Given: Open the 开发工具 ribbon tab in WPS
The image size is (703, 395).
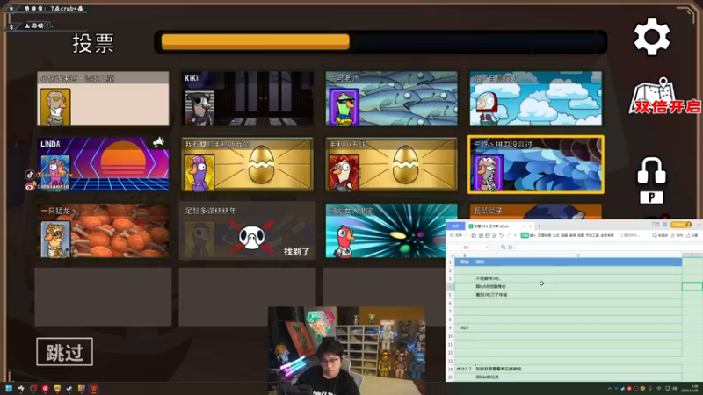Looking at the screenshot, I should (592, 235).
